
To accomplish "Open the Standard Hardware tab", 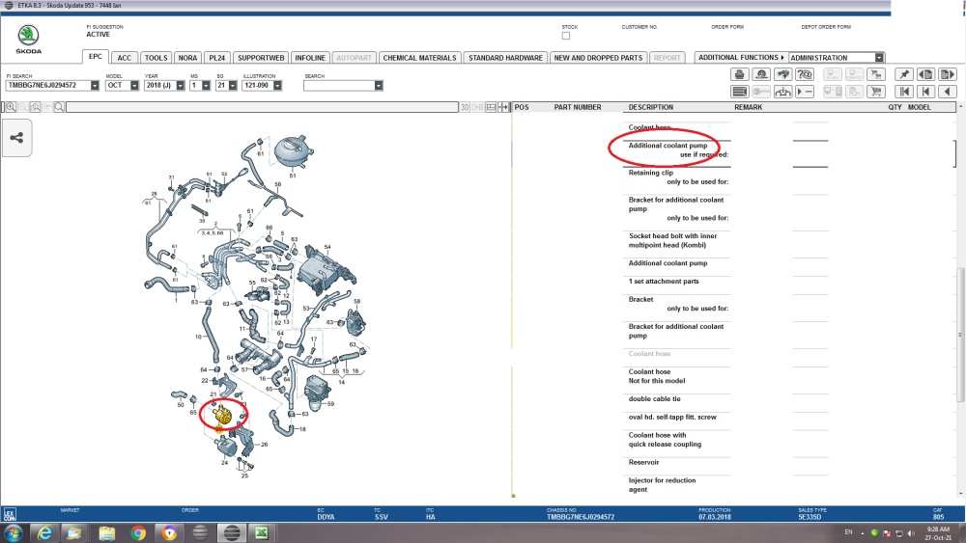I will (x=505, y=58).
